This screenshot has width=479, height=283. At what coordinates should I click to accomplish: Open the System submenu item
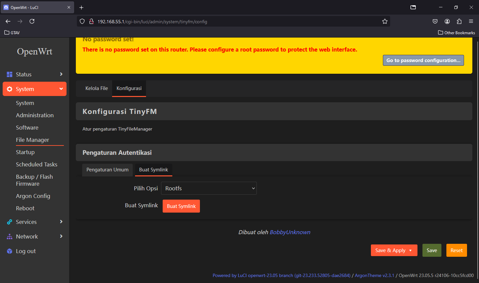[25, 103]
